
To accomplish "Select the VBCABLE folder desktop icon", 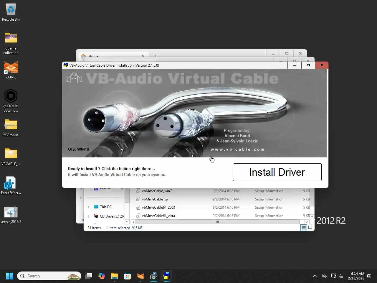I will coord(11,157).
